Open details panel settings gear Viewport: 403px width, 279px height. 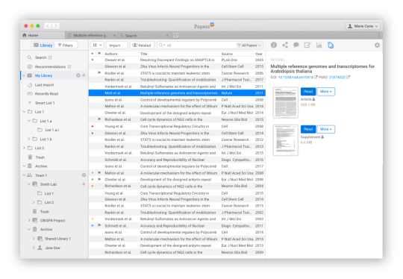click(377, 46)
